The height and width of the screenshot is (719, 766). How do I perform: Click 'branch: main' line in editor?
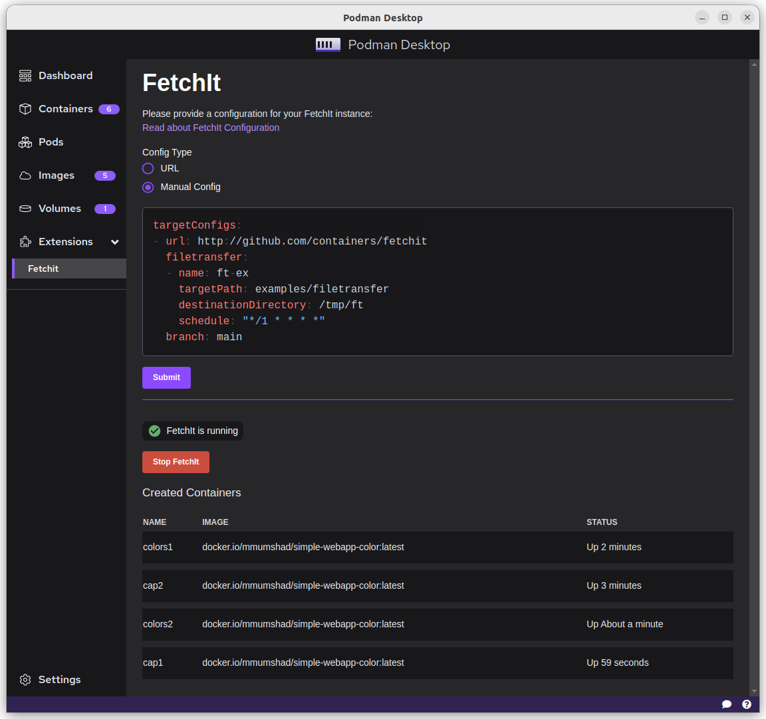(x=203, y=337)
